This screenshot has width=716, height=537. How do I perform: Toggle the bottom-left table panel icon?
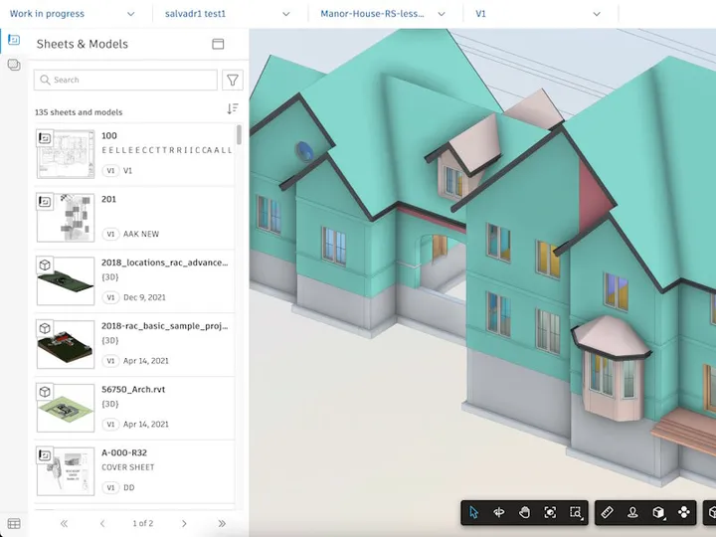click(x=14, y=523)
